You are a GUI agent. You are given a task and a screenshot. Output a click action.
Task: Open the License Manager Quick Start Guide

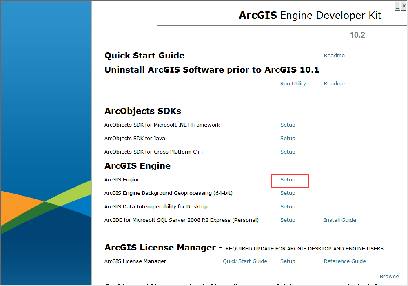pyautogui.click(x=245, y=261)
